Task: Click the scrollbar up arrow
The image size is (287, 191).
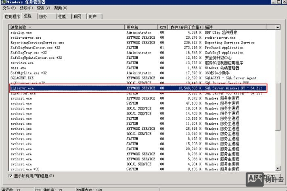Action: 278,27
